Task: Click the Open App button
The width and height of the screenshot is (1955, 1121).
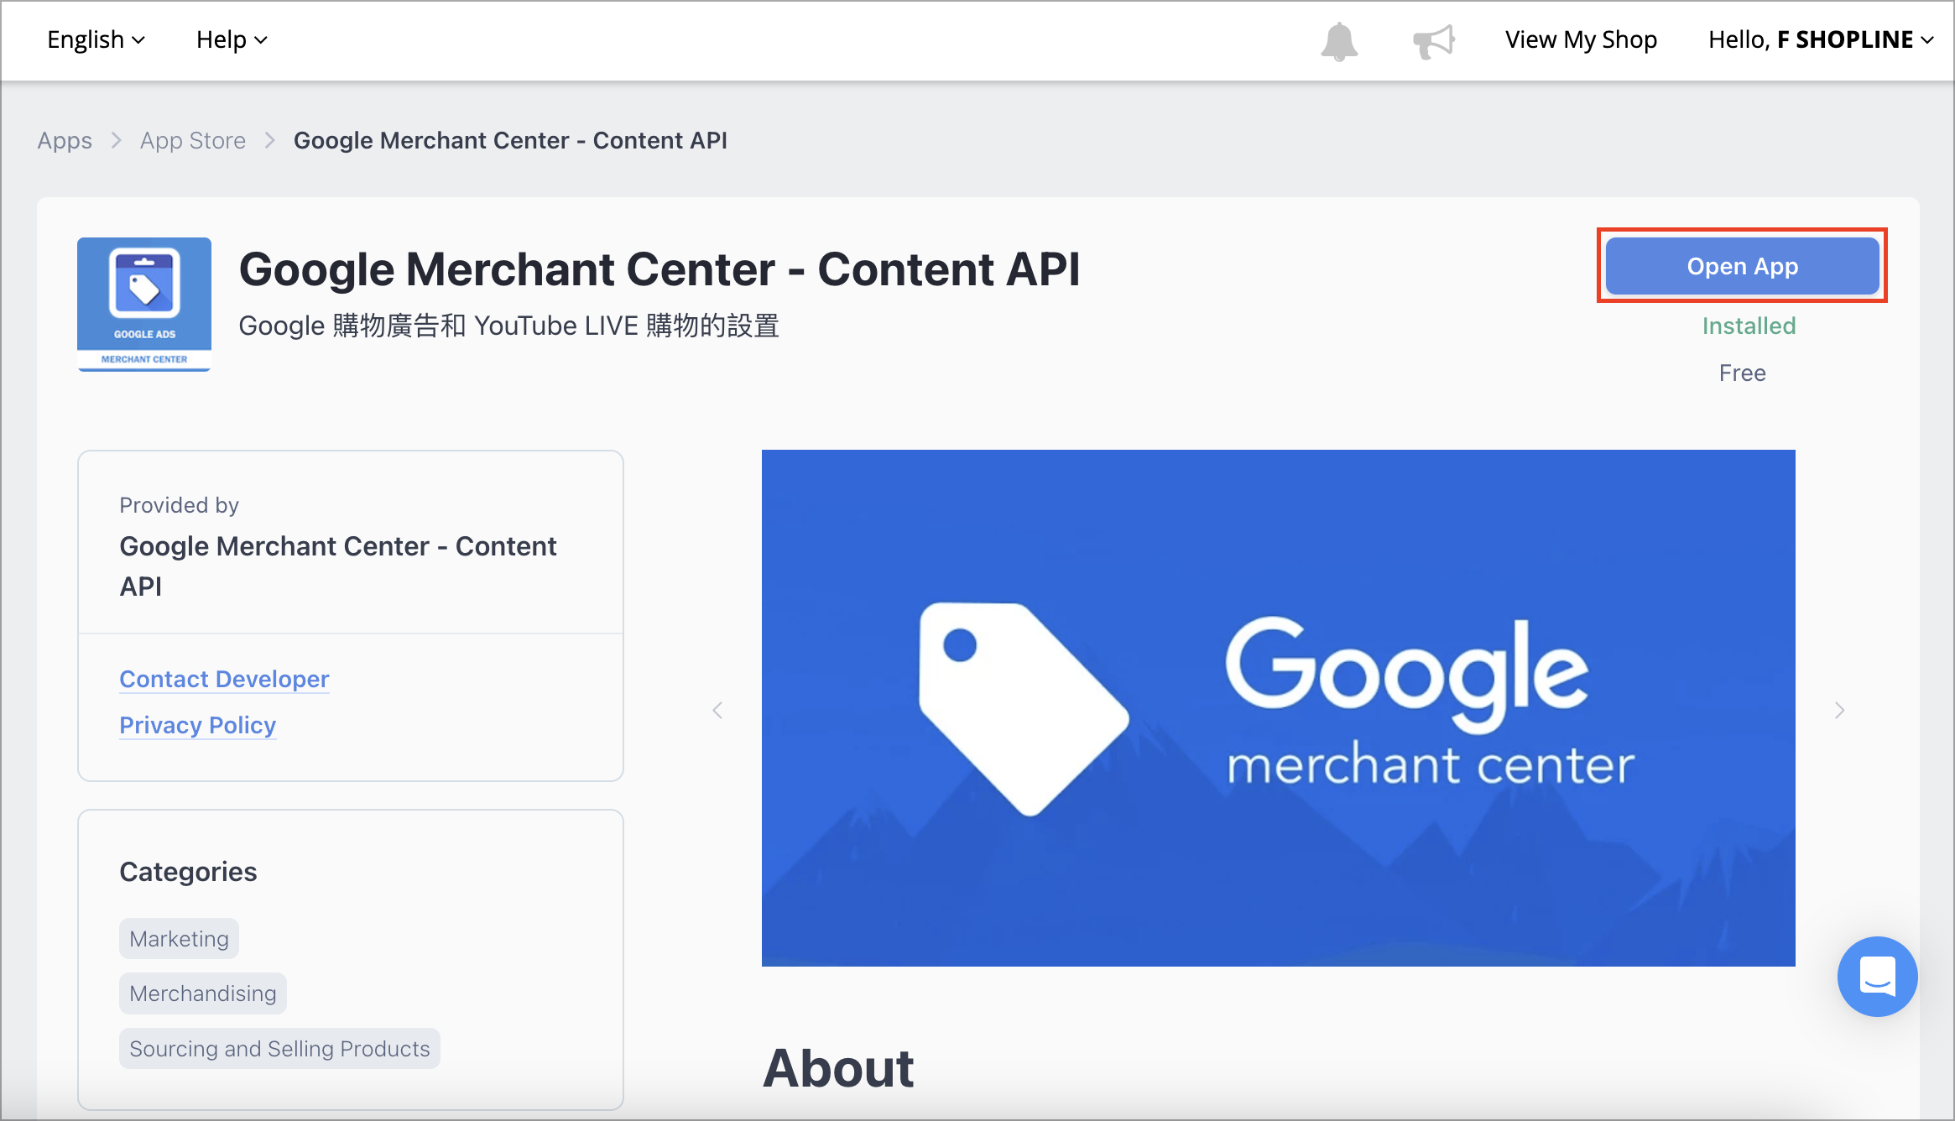Action: click(1742, 266)
